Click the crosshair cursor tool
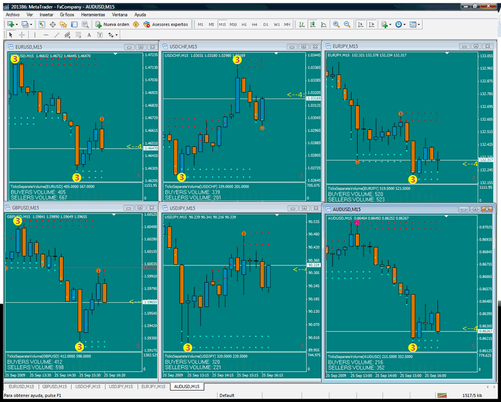Viewport: 501px width, 402px height. pos(21,34)
